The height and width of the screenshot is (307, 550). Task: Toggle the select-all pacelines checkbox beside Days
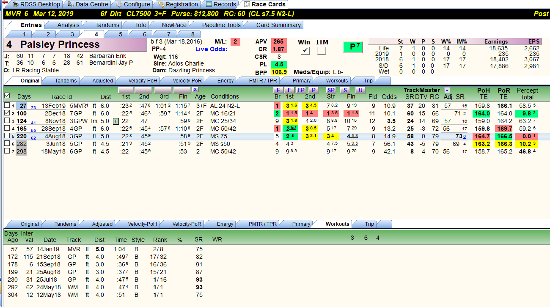click(x=7, y=96)
